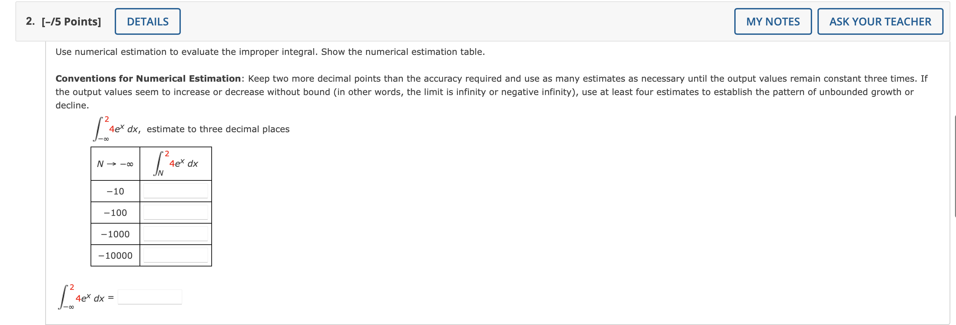Click ASK YOUR TEACHER
Viewport: 956px width, 325px height.
tap(880, 21)
